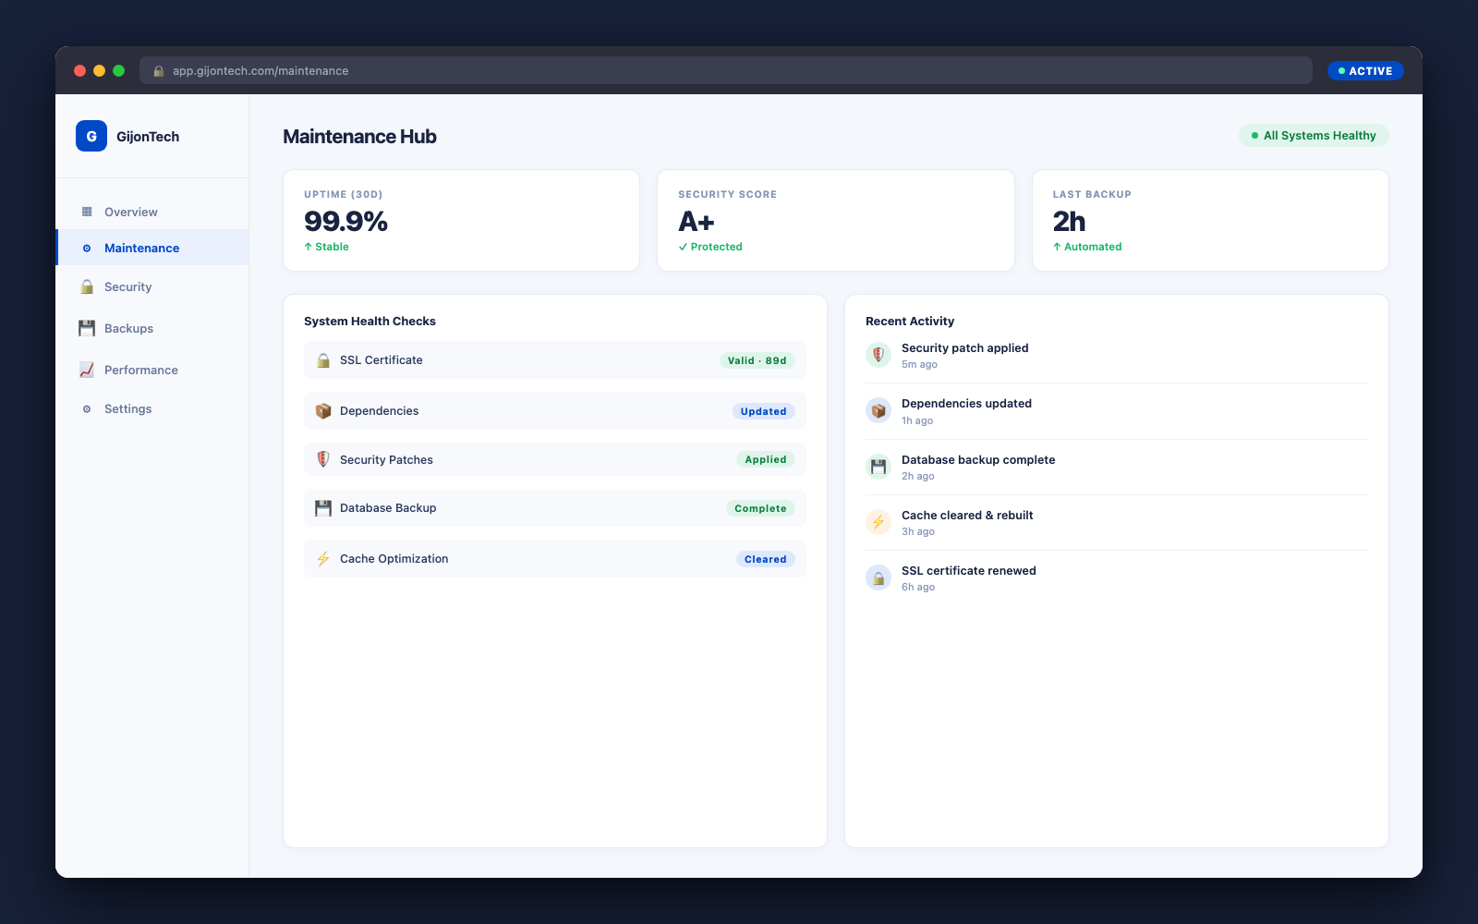Image resolution: width=1478 pixels, height=924 pixels.
Task: Click the Performance chart icon in sidebar
Action: 87,370
